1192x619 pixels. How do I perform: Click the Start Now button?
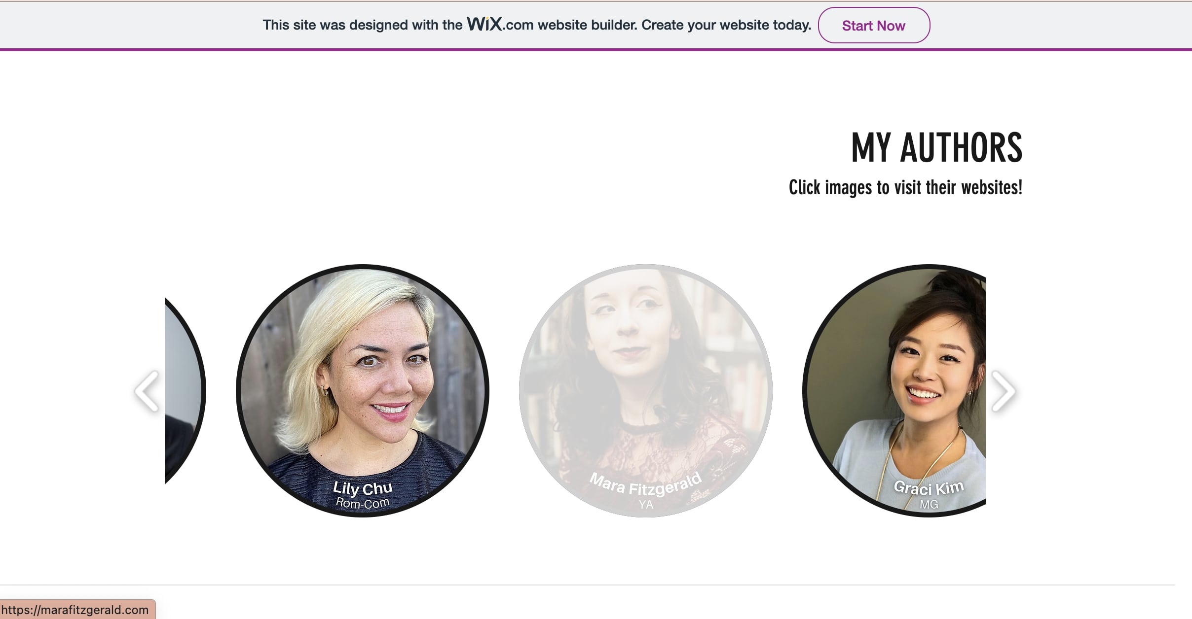click(874, 25)
